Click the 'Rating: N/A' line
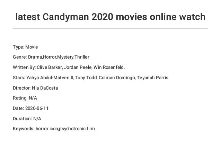This screenshot has height=165, width=221. click(x=25, y=98)
